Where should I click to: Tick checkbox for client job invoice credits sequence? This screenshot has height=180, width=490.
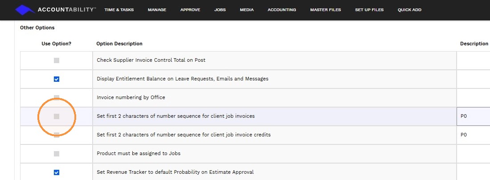coord(57,135)
